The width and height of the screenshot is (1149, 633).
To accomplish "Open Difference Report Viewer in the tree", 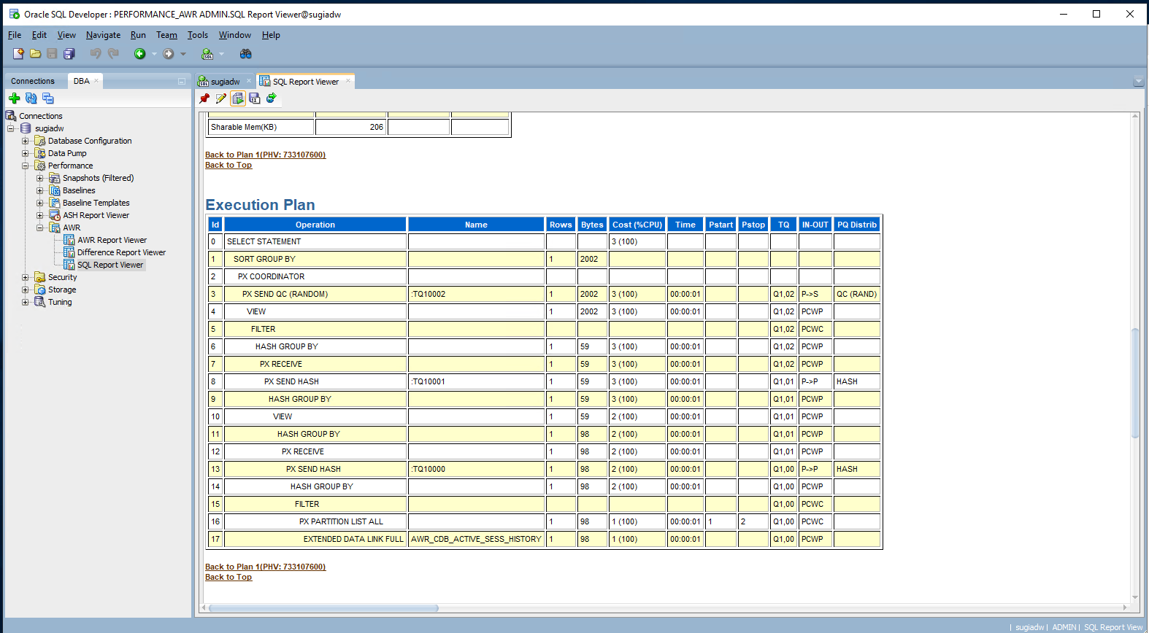I will (121, 252).
